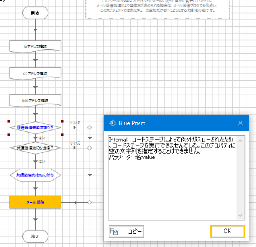Select the 共通送信先にも送信？ decision stage
Viewport: 256px width, 247px height.
[35, 148]
